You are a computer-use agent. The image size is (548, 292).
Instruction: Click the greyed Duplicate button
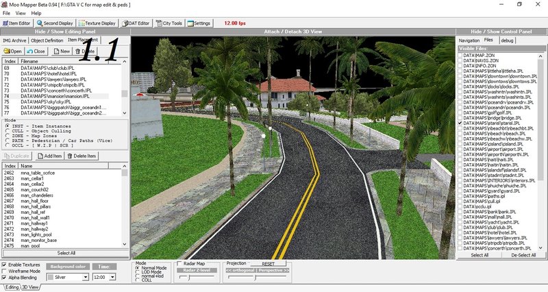tap(17, 156)
